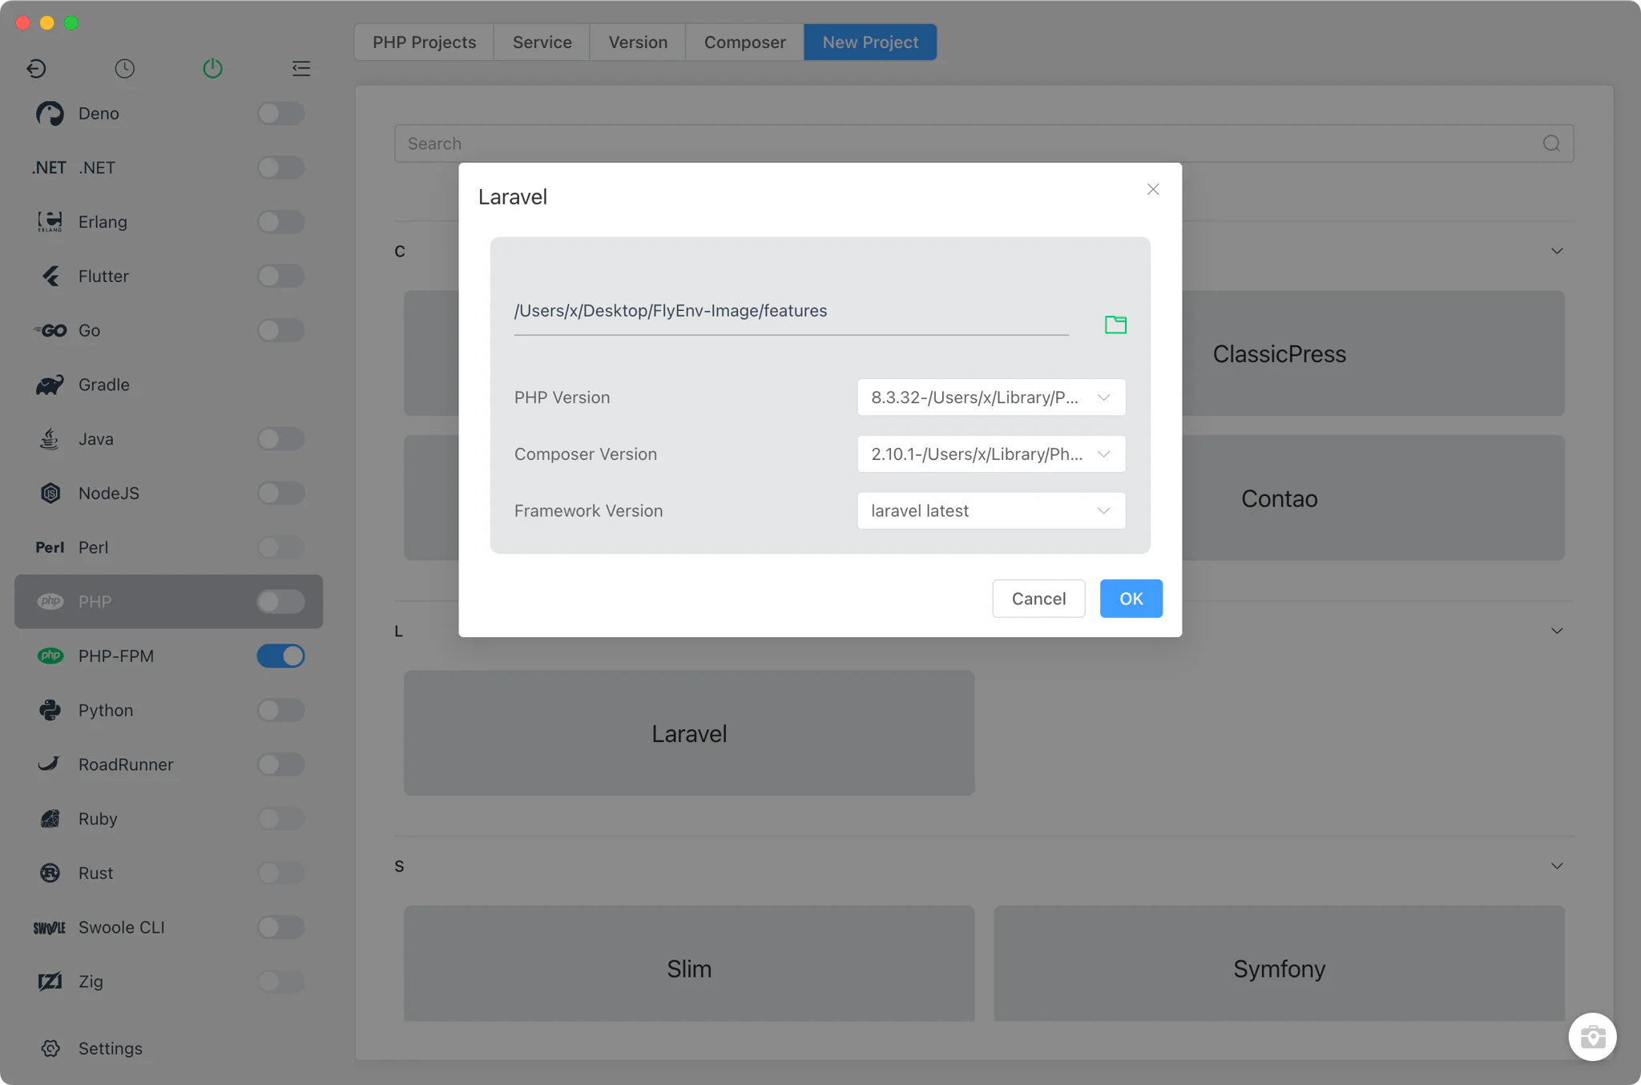This screenshot has height=1085, width=1641.
Task: Collapse the L section chevron
Action: (x=1557, y=631)
